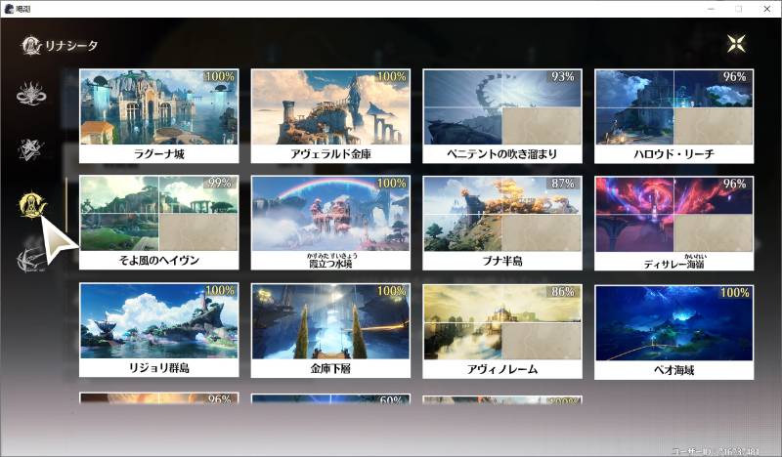Open the ラグーナ城 area card
782x457 pixels.
point(159,116)
